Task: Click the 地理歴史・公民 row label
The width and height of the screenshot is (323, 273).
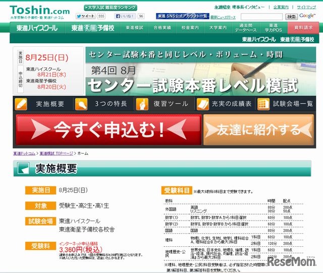Action: pyautogui.click(x=175, y=253)
